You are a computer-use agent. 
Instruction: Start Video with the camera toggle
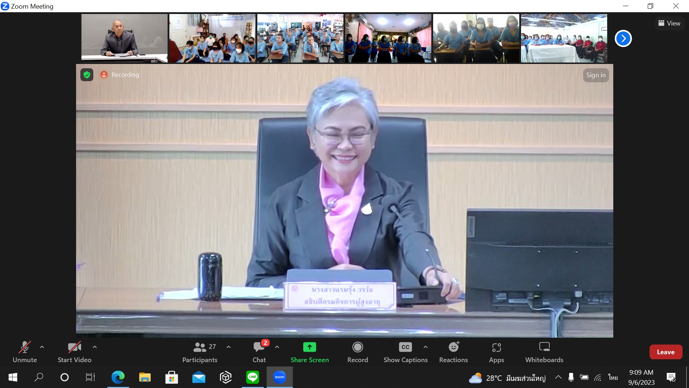tap(74, 352)
